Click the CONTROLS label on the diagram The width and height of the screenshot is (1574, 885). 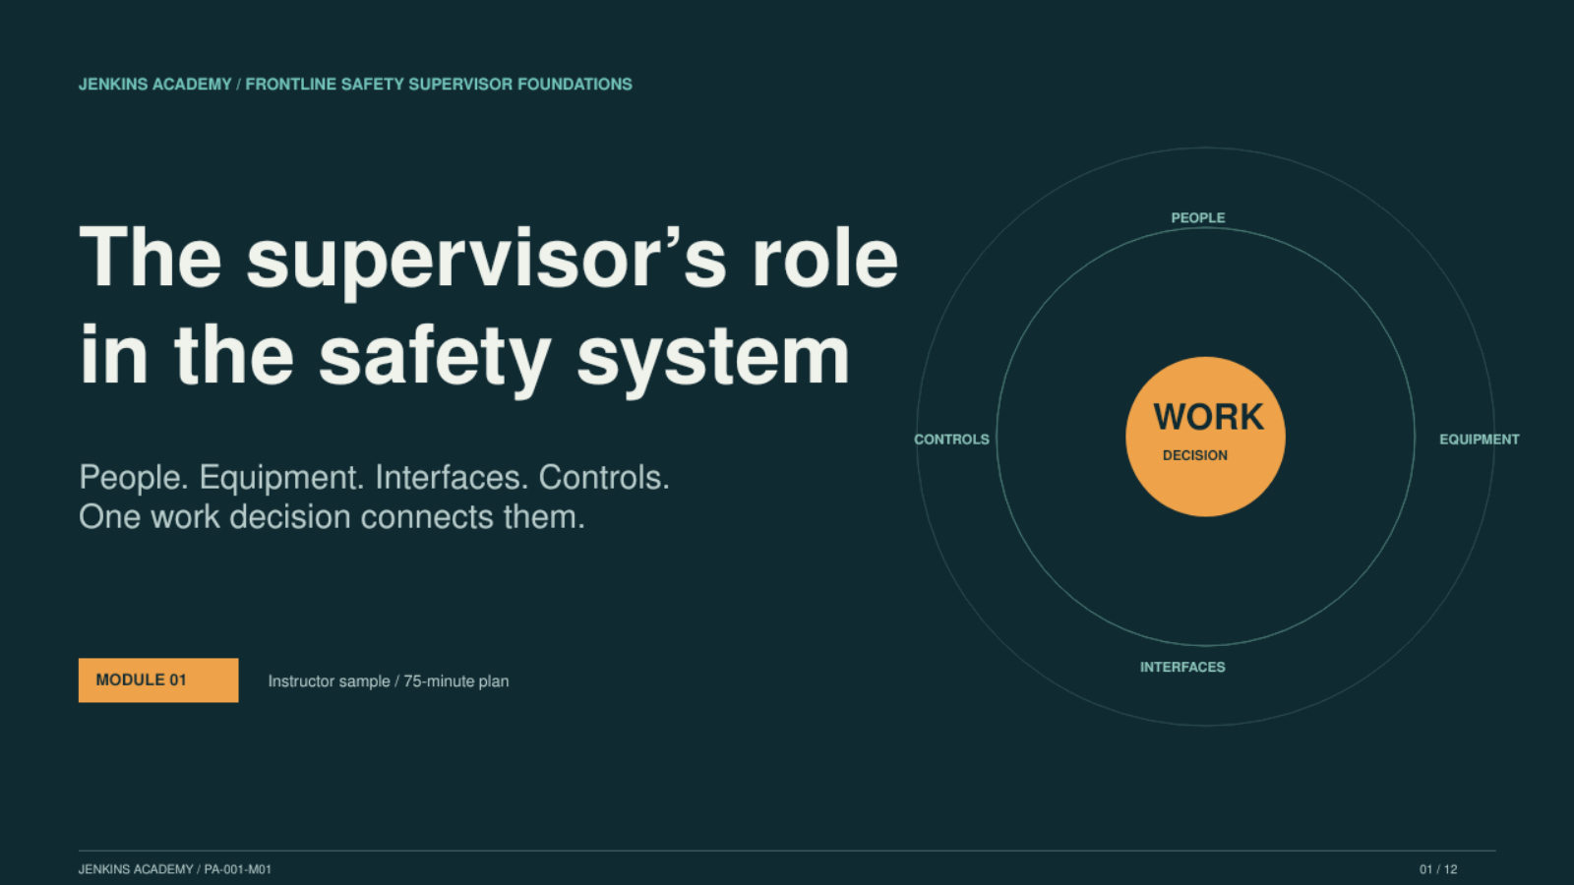pos(951,440)
